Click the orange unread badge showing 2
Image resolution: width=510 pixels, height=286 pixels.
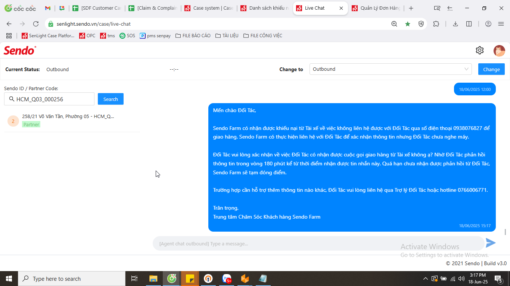13,121
